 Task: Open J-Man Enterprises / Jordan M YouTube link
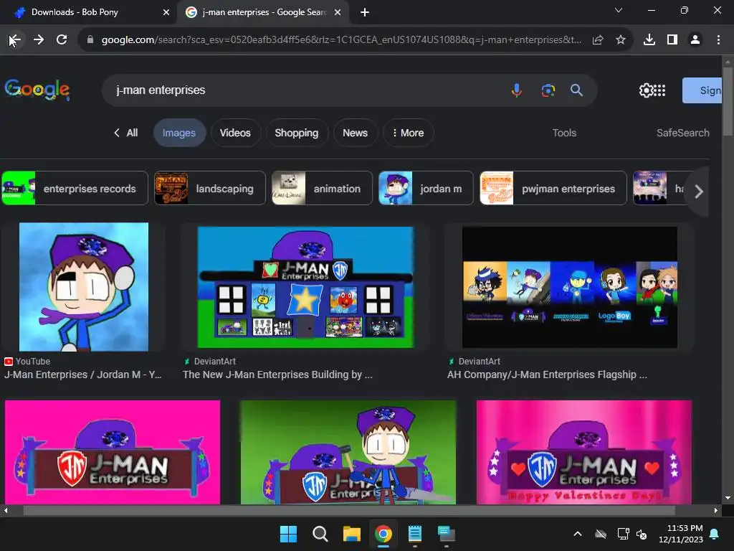83,375
